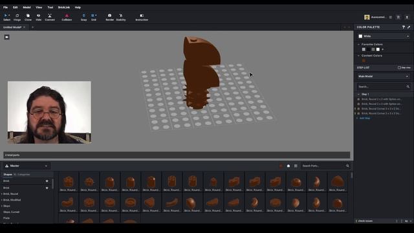Switch to the Untitled Model tab

click(x=12, y=27)
